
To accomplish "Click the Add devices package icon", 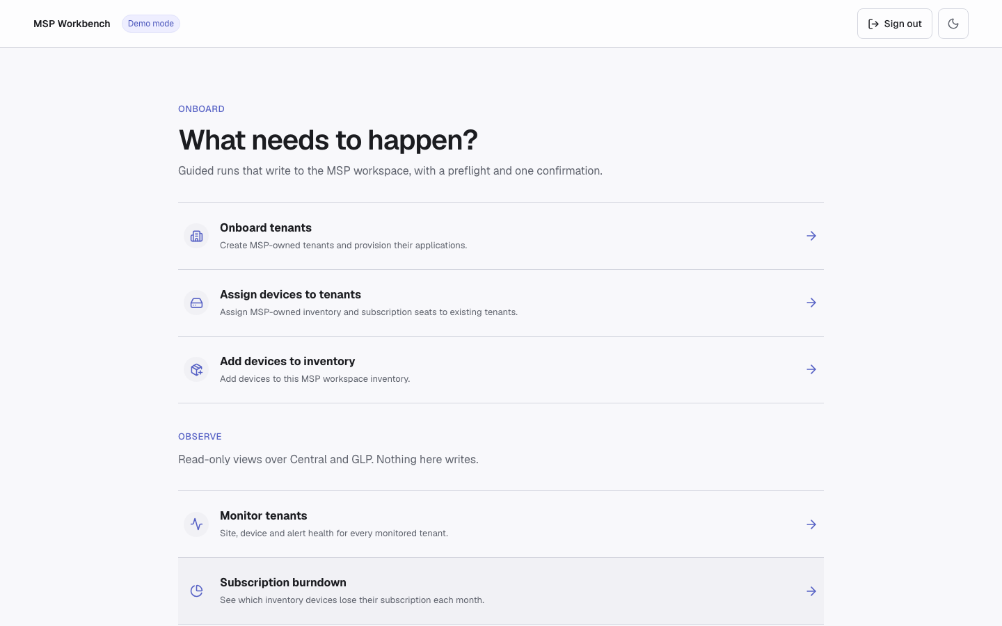I will 196,369.
